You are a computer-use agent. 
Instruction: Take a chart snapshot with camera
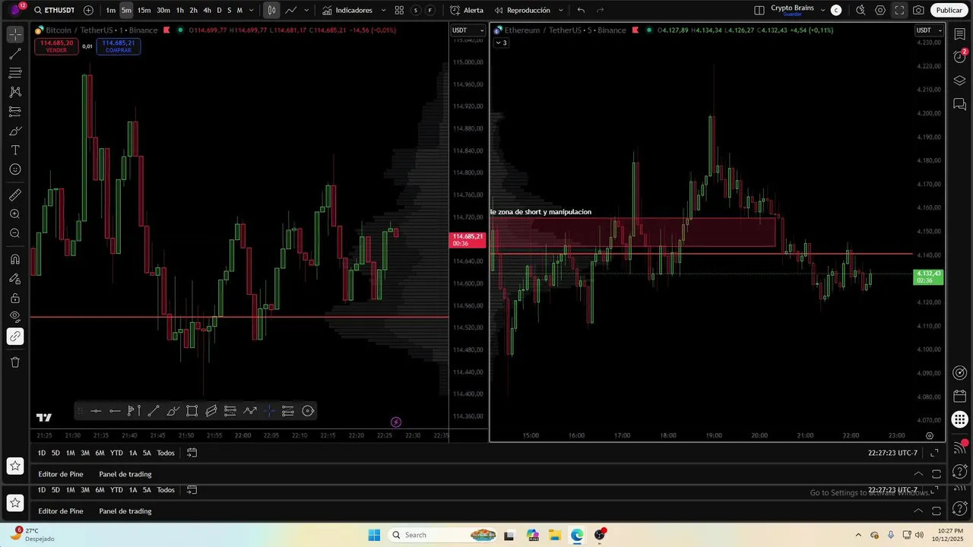click(919, 10)
